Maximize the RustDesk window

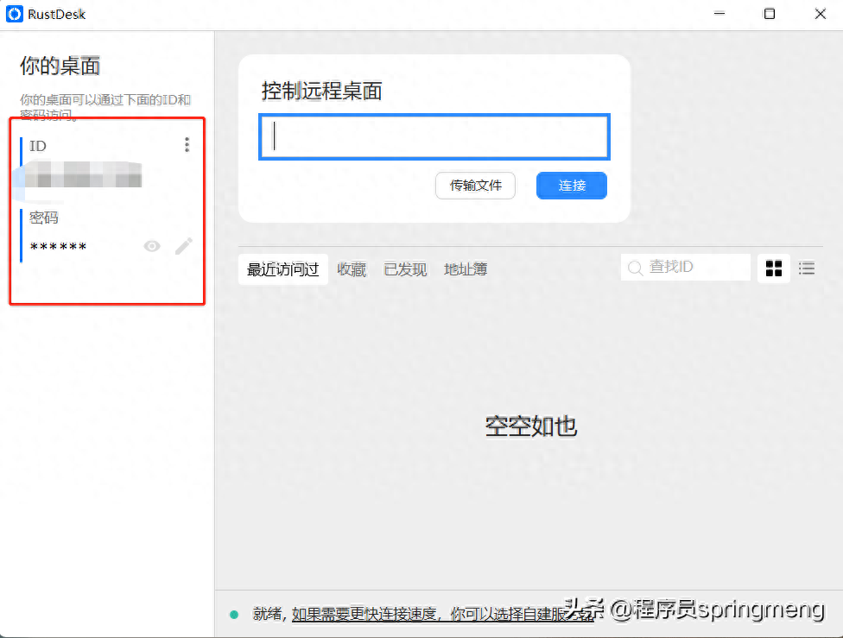click(x=769, y=14)
